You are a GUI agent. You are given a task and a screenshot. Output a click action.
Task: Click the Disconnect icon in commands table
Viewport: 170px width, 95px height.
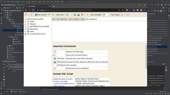coord(55,68)
